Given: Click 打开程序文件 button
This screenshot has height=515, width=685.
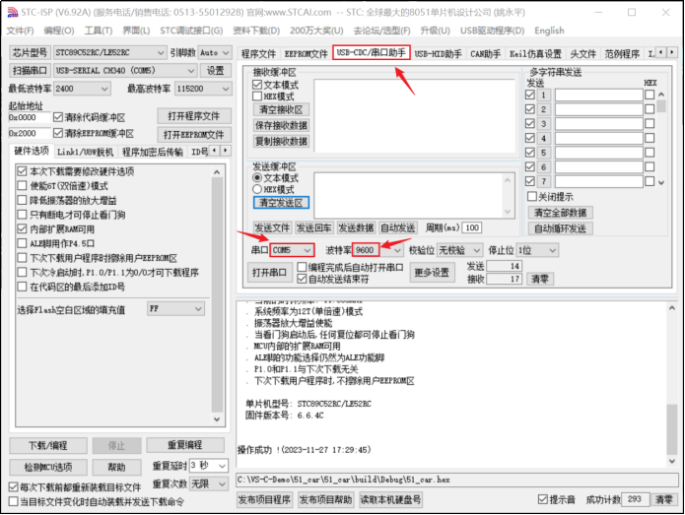Looking at the screenshot, I should [193, 116].
